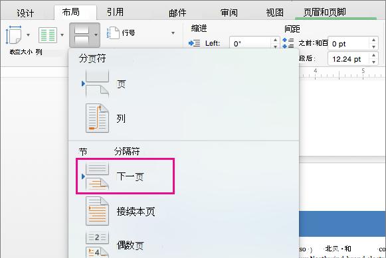Open the 邮件 tab

(x=177, y=13)
